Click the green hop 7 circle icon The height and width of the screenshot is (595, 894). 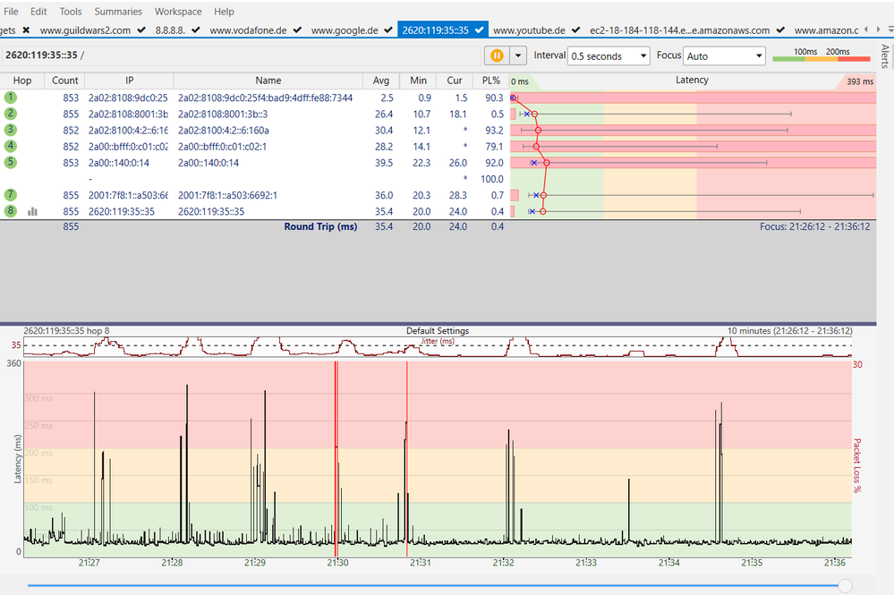tap(10, 195)
